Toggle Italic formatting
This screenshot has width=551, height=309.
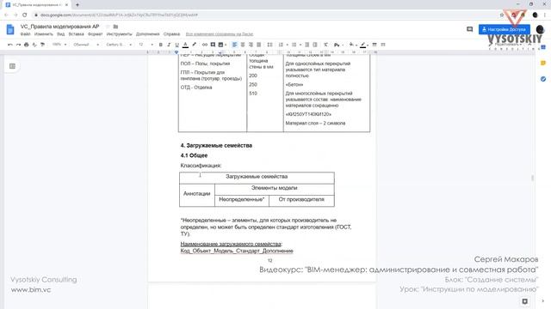point(169,45)
